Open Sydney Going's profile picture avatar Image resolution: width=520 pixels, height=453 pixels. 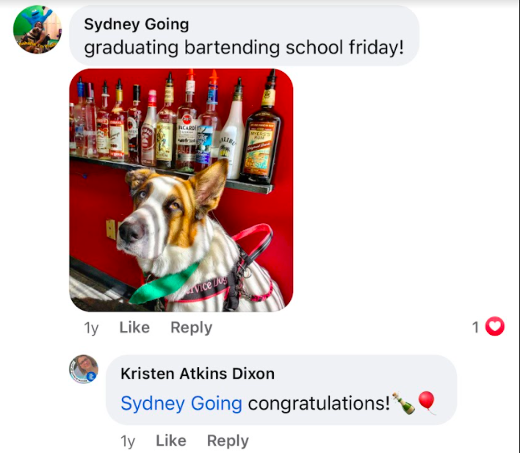[37, 29]
